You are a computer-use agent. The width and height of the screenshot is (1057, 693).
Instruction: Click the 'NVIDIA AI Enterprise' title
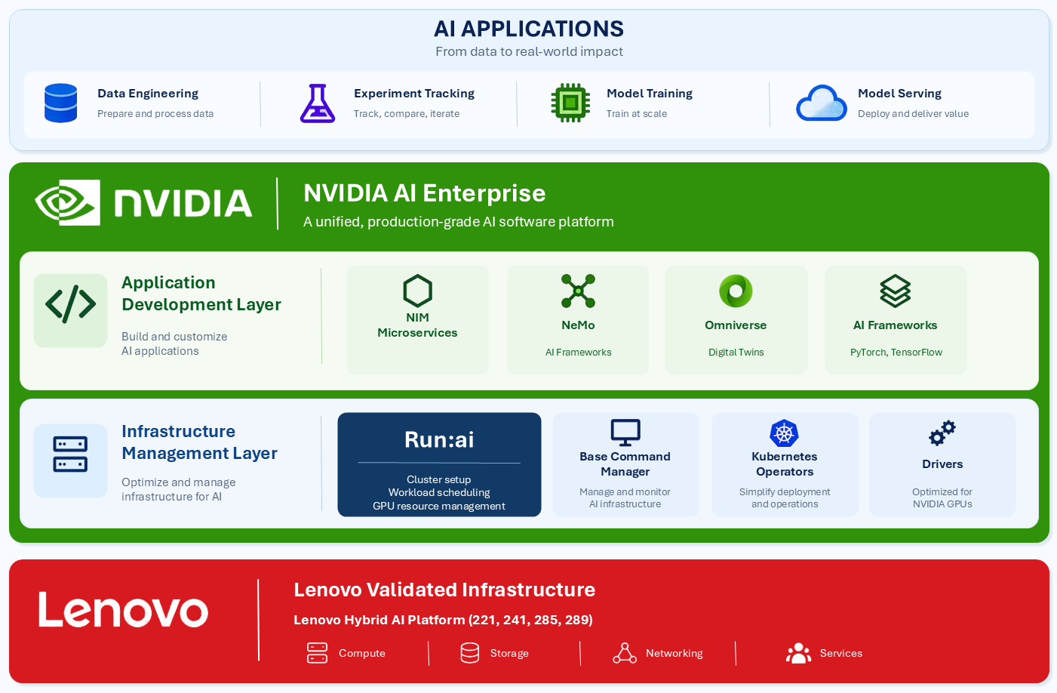(x=424, y=193)
